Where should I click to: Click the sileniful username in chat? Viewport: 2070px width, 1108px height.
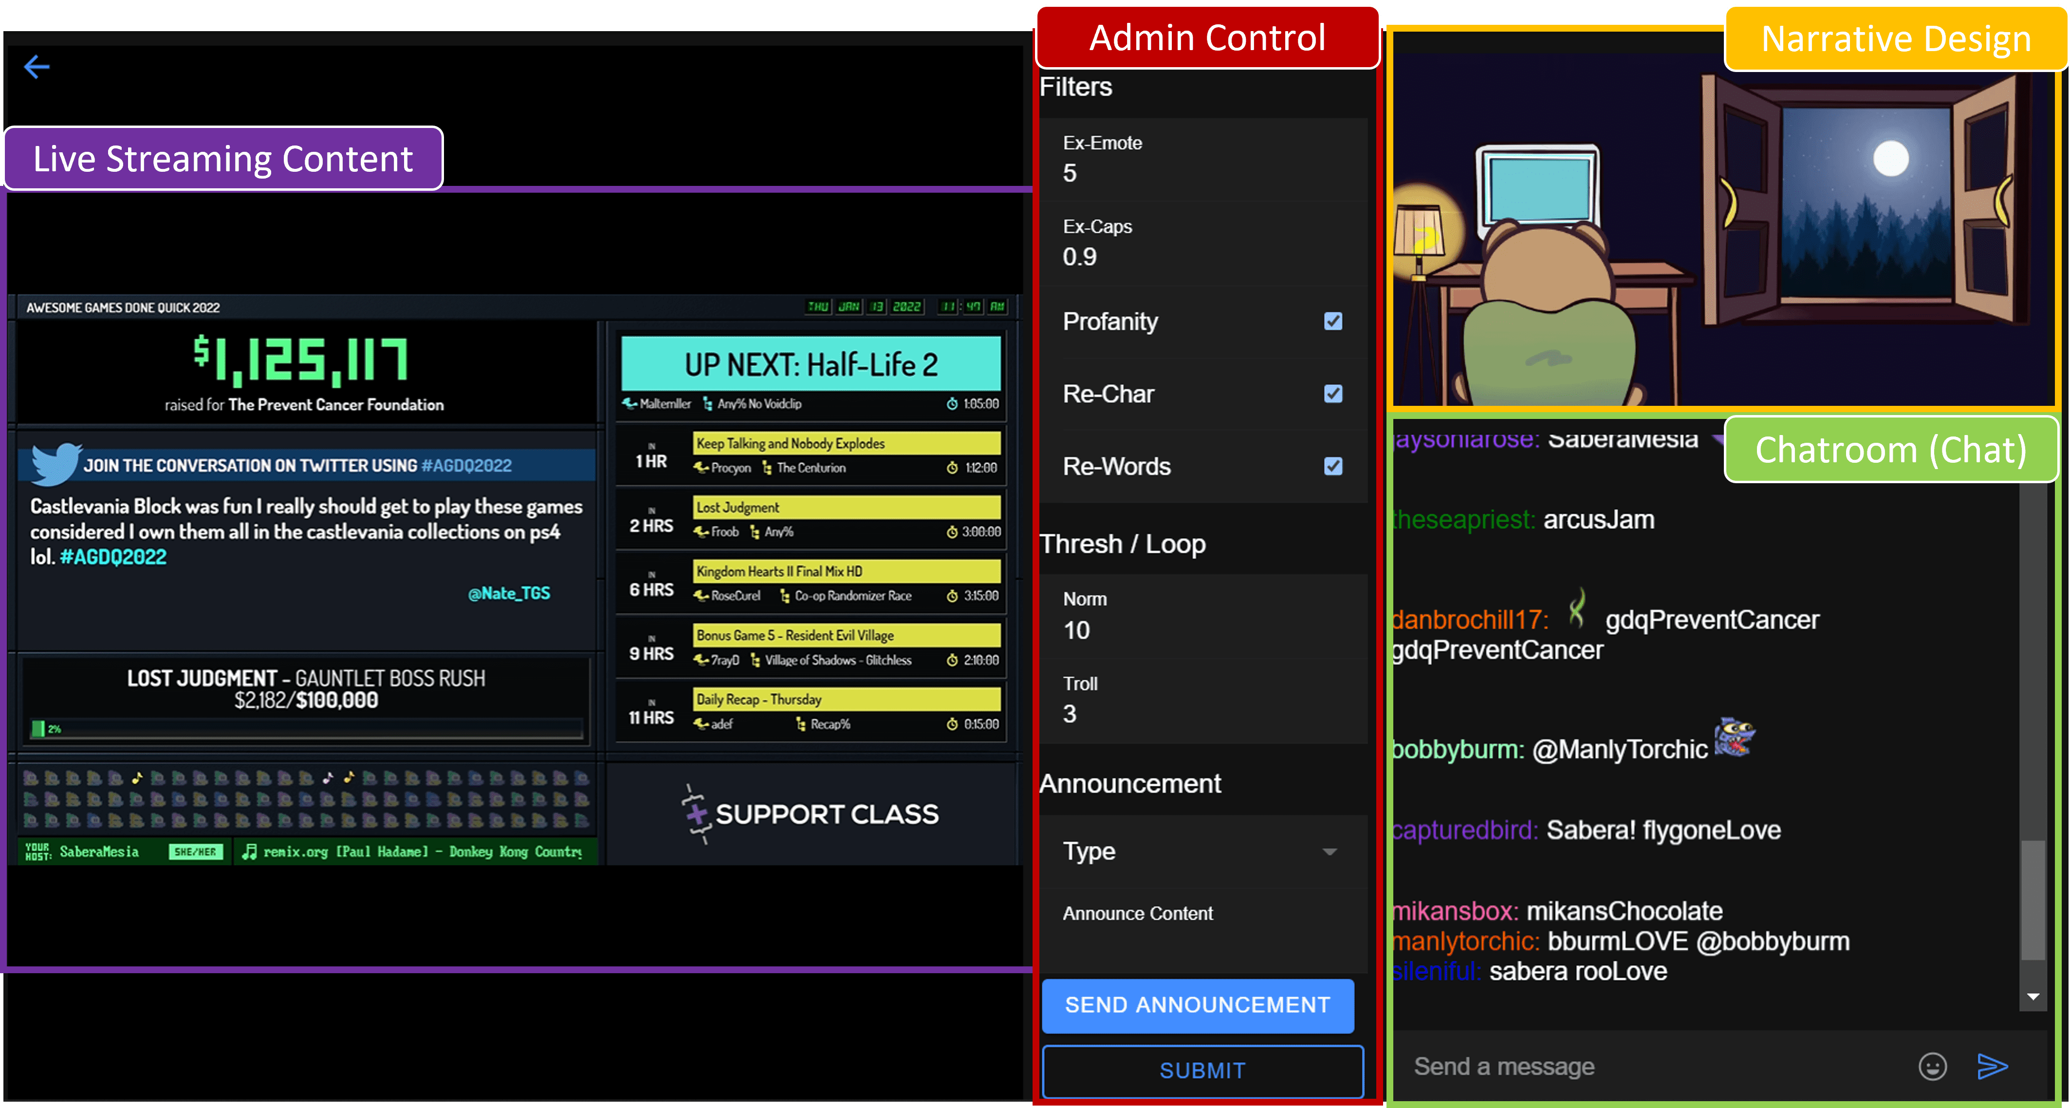(x=1436, y=971)
